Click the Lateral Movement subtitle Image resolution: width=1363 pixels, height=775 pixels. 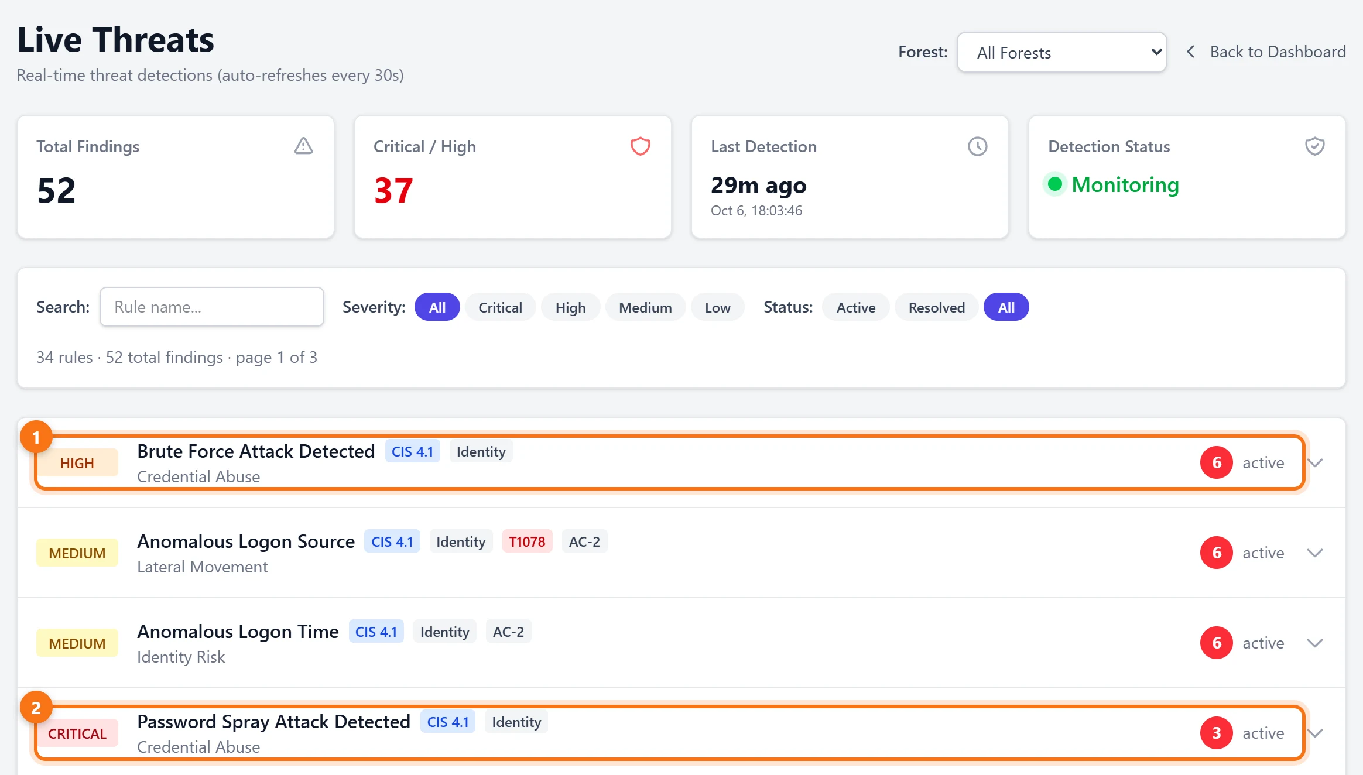[x=202, y=566]
